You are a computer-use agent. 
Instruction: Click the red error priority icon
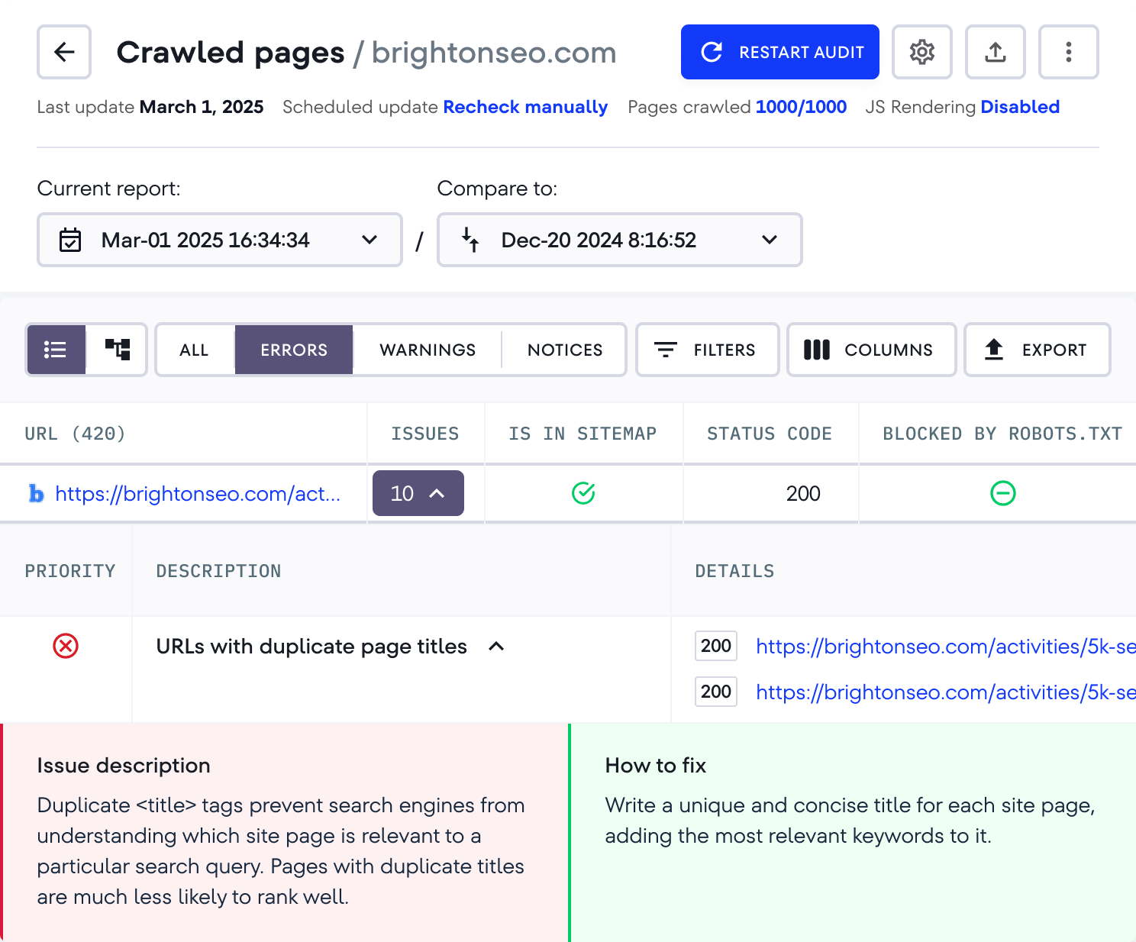(x=66, y=646)
